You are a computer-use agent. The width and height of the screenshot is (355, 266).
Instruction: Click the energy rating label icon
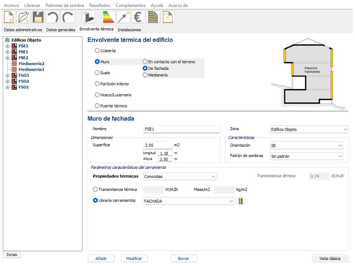108,17
